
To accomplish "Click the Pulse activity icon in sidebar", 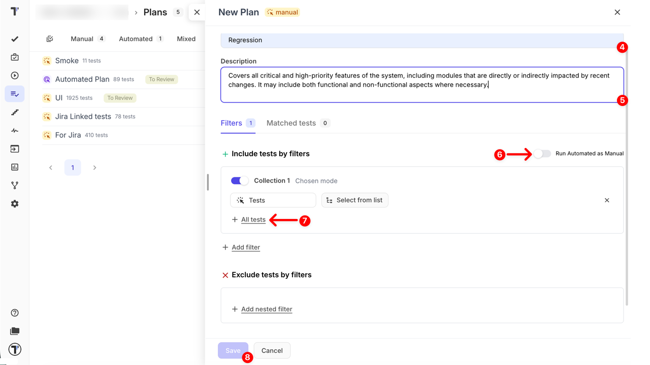I will tap(15, 130).
